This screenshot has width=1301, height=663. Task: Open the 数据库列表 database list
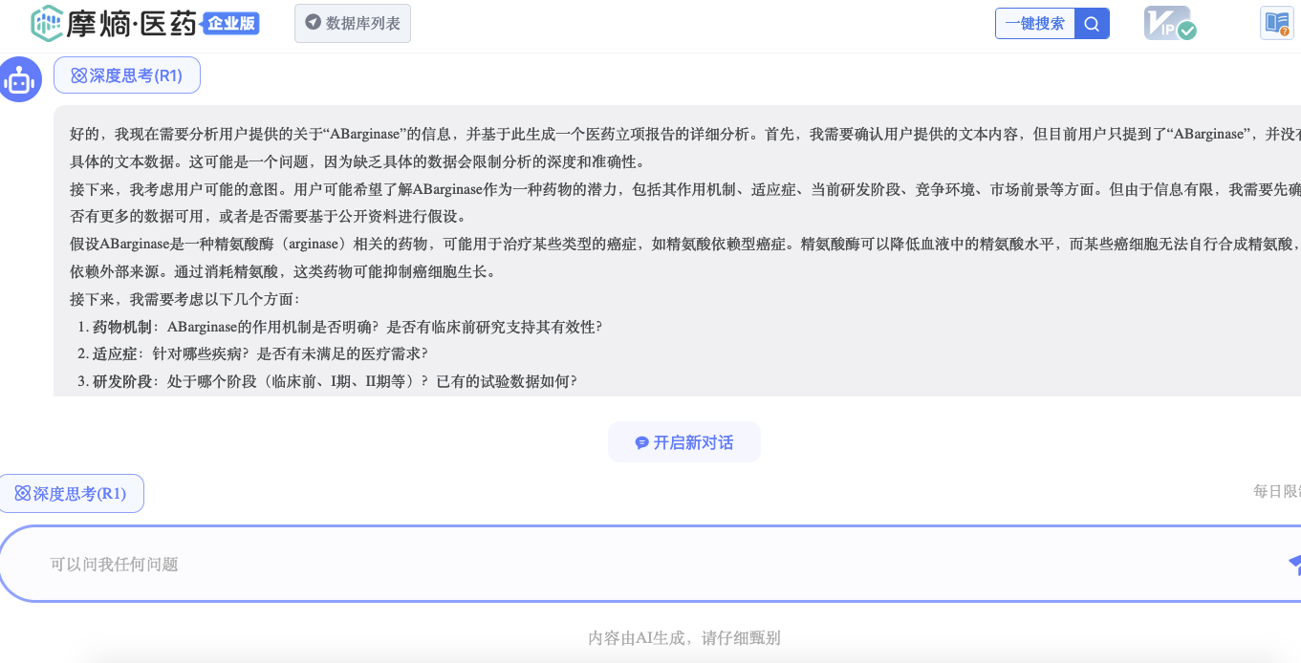[353, 23]
